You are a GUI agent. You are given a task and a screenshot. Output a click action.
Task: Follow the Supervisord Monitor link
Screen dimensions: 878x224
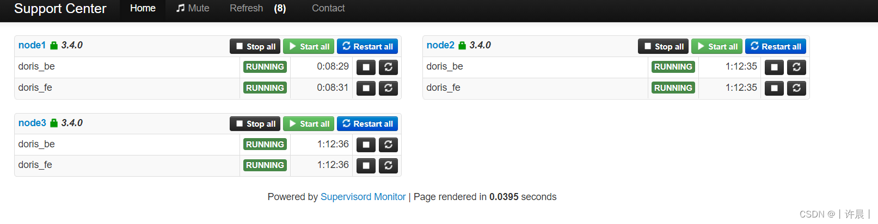pos(363,197)
